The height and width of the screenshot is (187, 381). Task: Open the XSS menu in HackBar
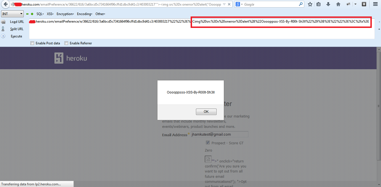point(50,14)
